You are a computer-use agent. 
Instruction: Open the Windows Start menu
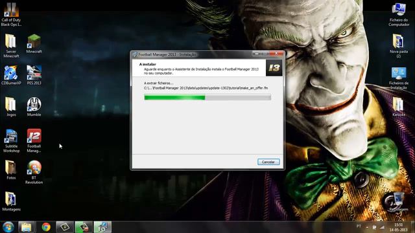8,227
